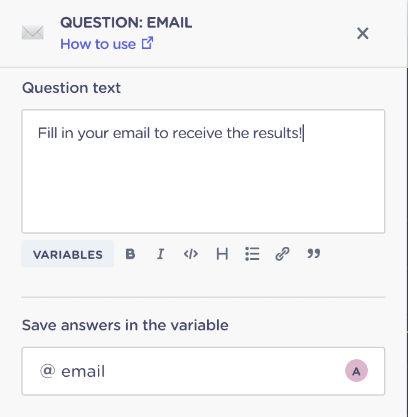Add a hyperlink with the chain icon
This screenshot has width=408, height=417.
pyautogui.click(x=282, y=254)
